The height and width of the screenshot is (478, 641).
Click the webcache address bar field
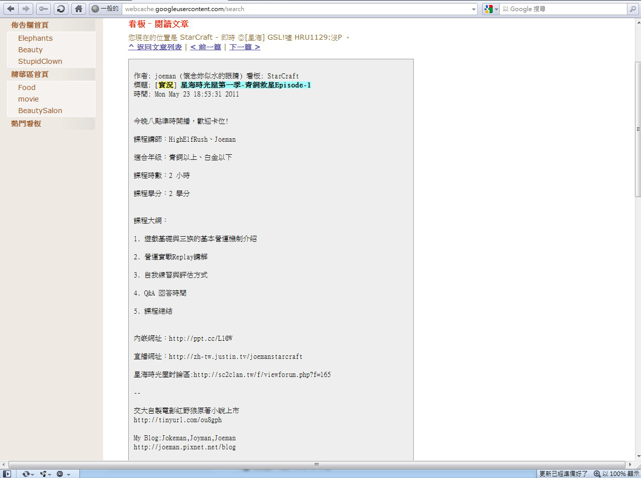coord(297,9)
